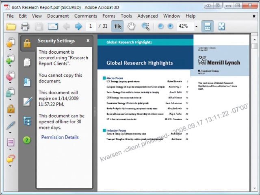Open the Start Meeting task icon
This screenshot has width=260, height=195.
click(10, 92)
